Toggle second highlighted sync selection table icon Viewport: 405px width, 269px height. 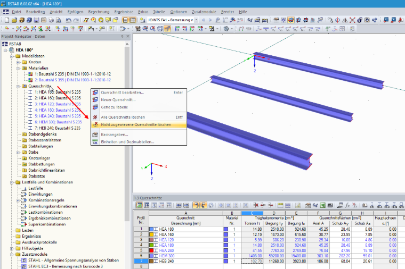(203, 205)
